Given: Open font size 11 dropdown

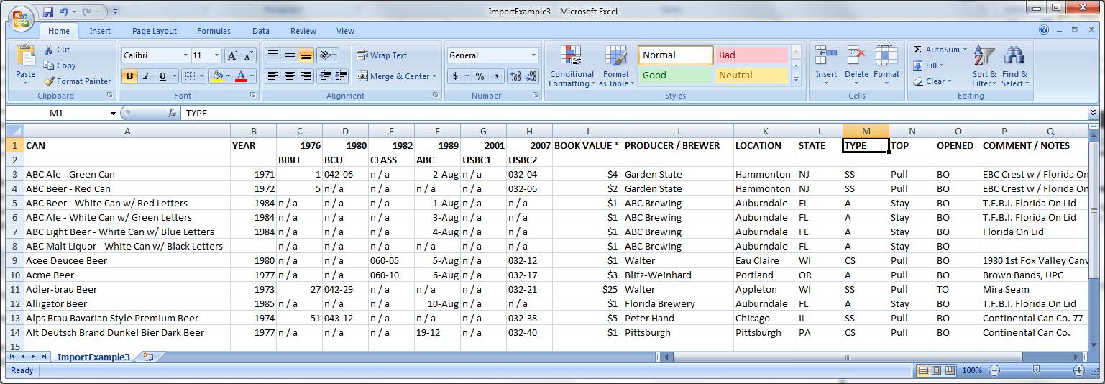Looking at the screenshot, I should (218, 55).
